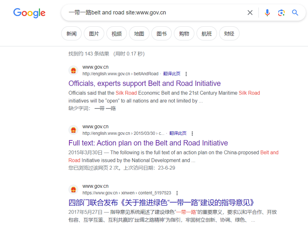This screenshot has height=226, width=308.
Task: Switch to 航班 flights filter
Action: point(207,34)
